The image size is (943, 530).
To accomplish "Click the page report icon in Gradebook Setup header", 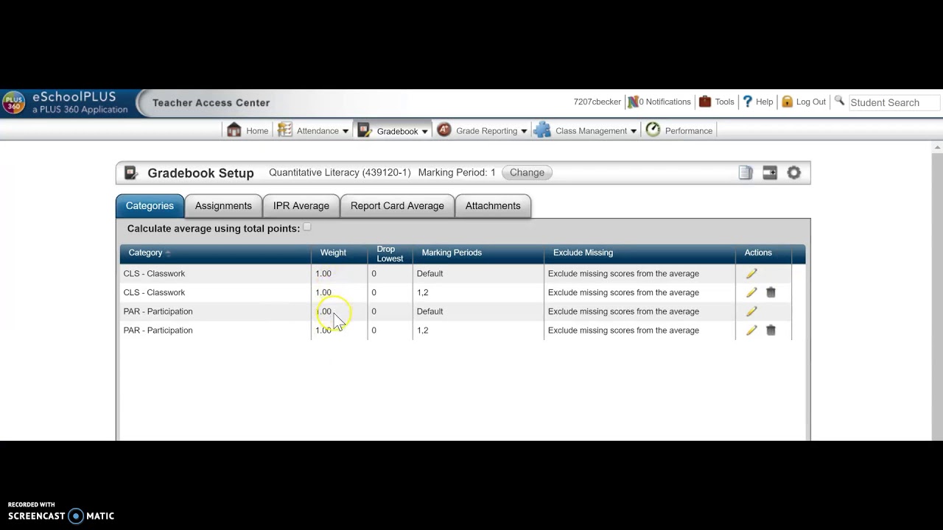I will tap(746, 172).
